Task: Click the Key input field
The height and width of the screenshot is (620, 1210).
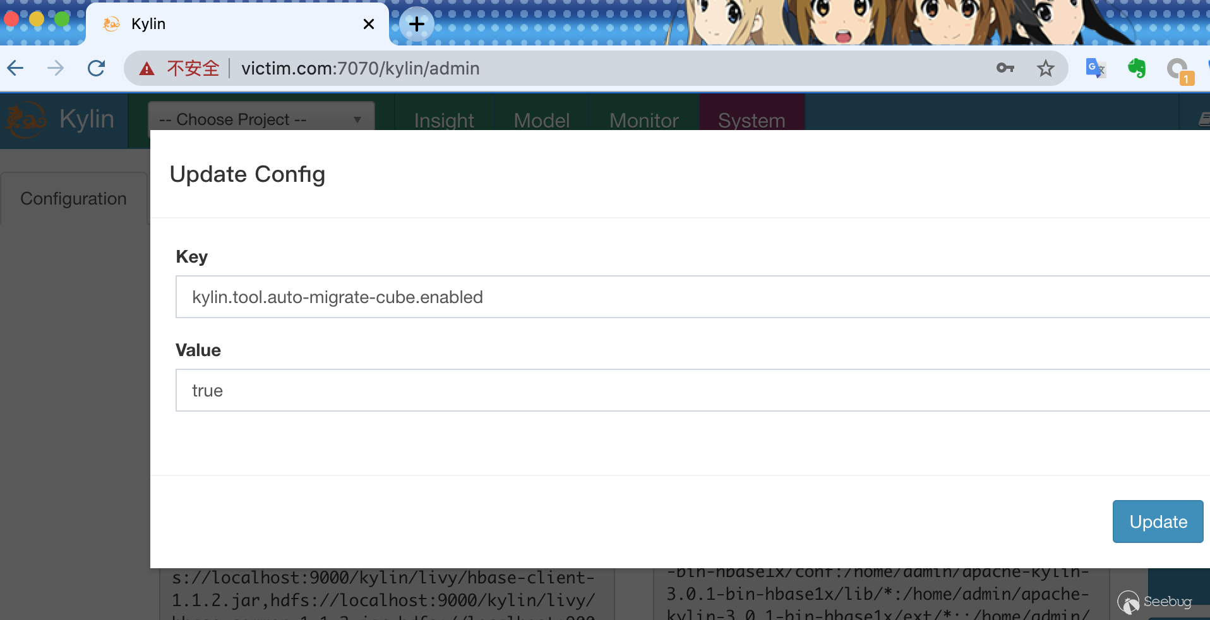Action: point(693,297)
